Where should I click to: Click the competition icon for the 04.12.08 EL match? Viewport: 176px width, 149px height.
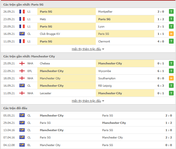[22, 145]
